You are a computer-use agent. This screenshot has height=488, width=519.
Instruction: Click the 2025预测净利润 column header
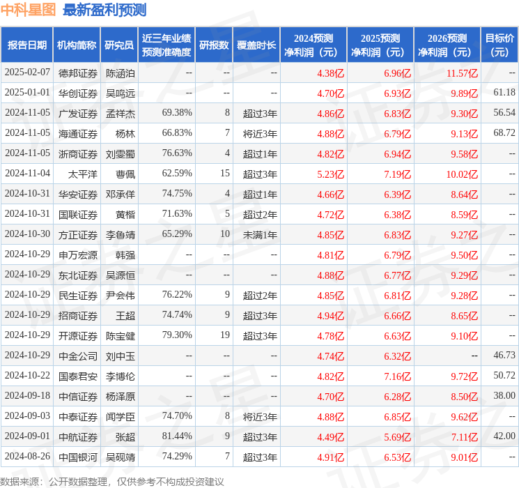pos(380,45)
